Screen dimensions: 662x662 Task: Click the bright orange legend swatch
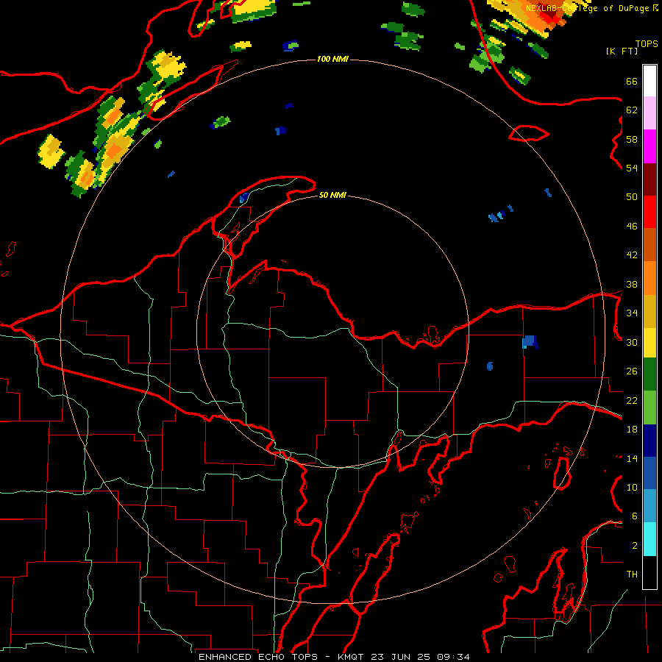[649, 278]
